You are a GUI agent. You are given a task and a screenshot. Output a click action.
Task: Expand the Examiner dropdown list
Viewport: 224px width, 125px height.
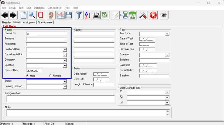tap(167, 55)
